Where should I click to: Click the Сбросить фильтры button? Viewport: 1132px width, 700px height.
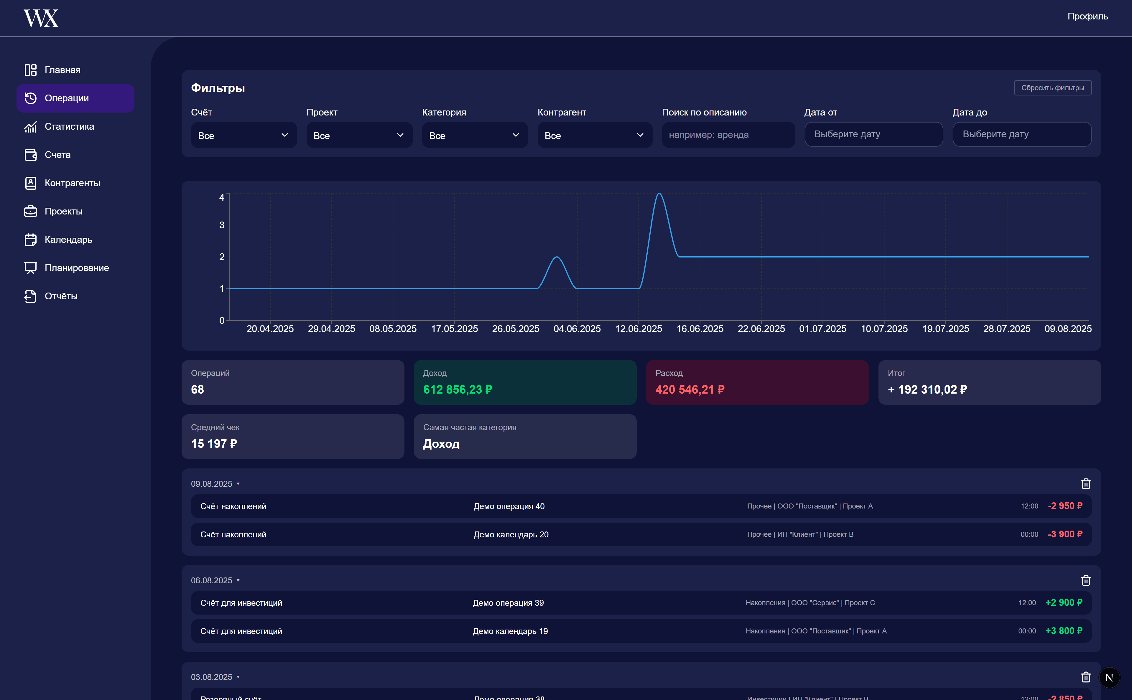click(1052, 87)
